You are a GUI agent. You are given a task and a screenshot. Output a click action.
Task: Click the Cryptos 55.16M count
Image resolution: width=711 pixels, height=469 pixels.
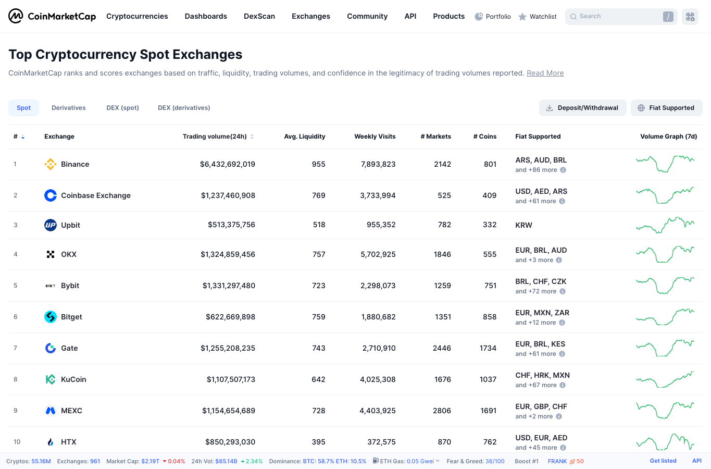[x=41, y=461]
